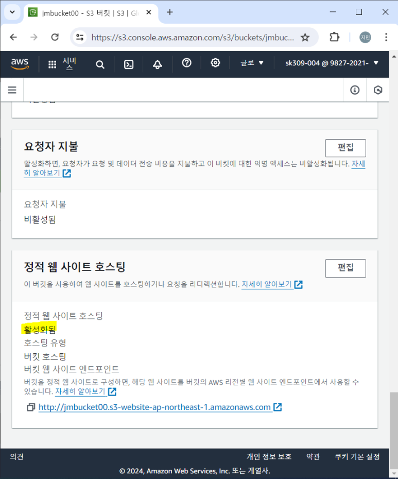
Task: Open a new browser tab
Action: (170, 12)
